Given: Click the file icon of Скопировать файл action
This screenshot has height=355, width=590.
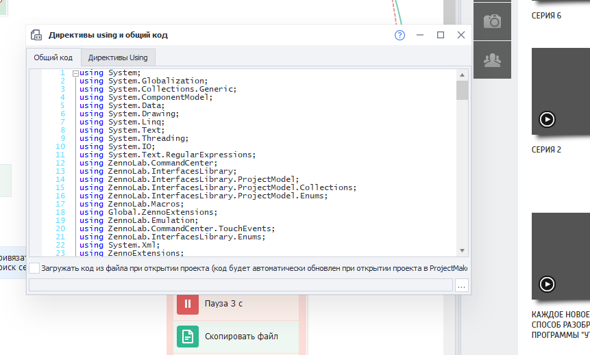Looking at the screenshot, I should (188, 337).
